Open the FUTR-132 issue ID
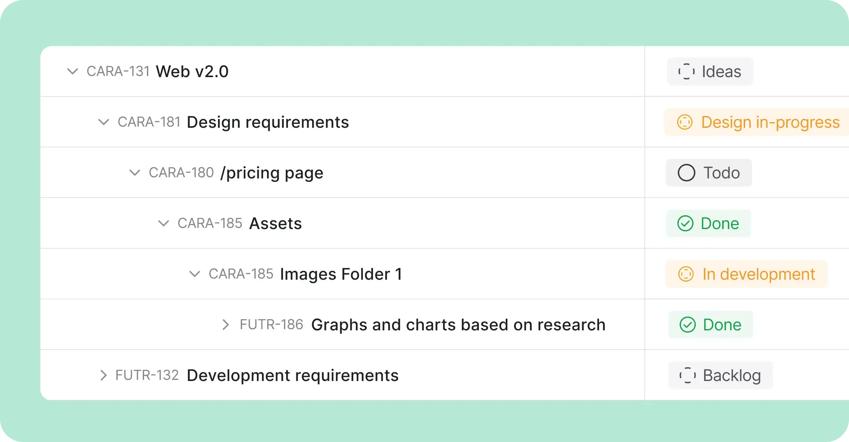The image size is (849, 442). point(147,375)
